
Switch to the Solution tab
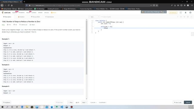(21, 17)
